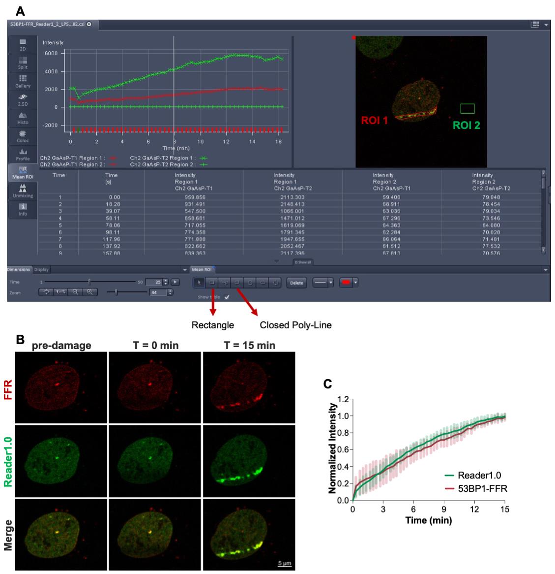The image size is (555, 574).
Task: Select the rightmost ROI tool before Delete
Action: click(x=275, y=283)
